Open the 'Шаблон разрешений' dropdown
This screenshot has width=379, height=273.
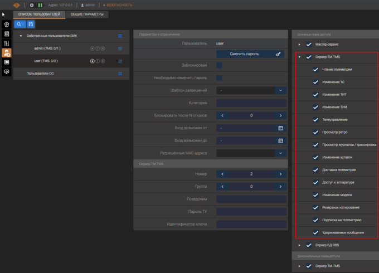280,90
